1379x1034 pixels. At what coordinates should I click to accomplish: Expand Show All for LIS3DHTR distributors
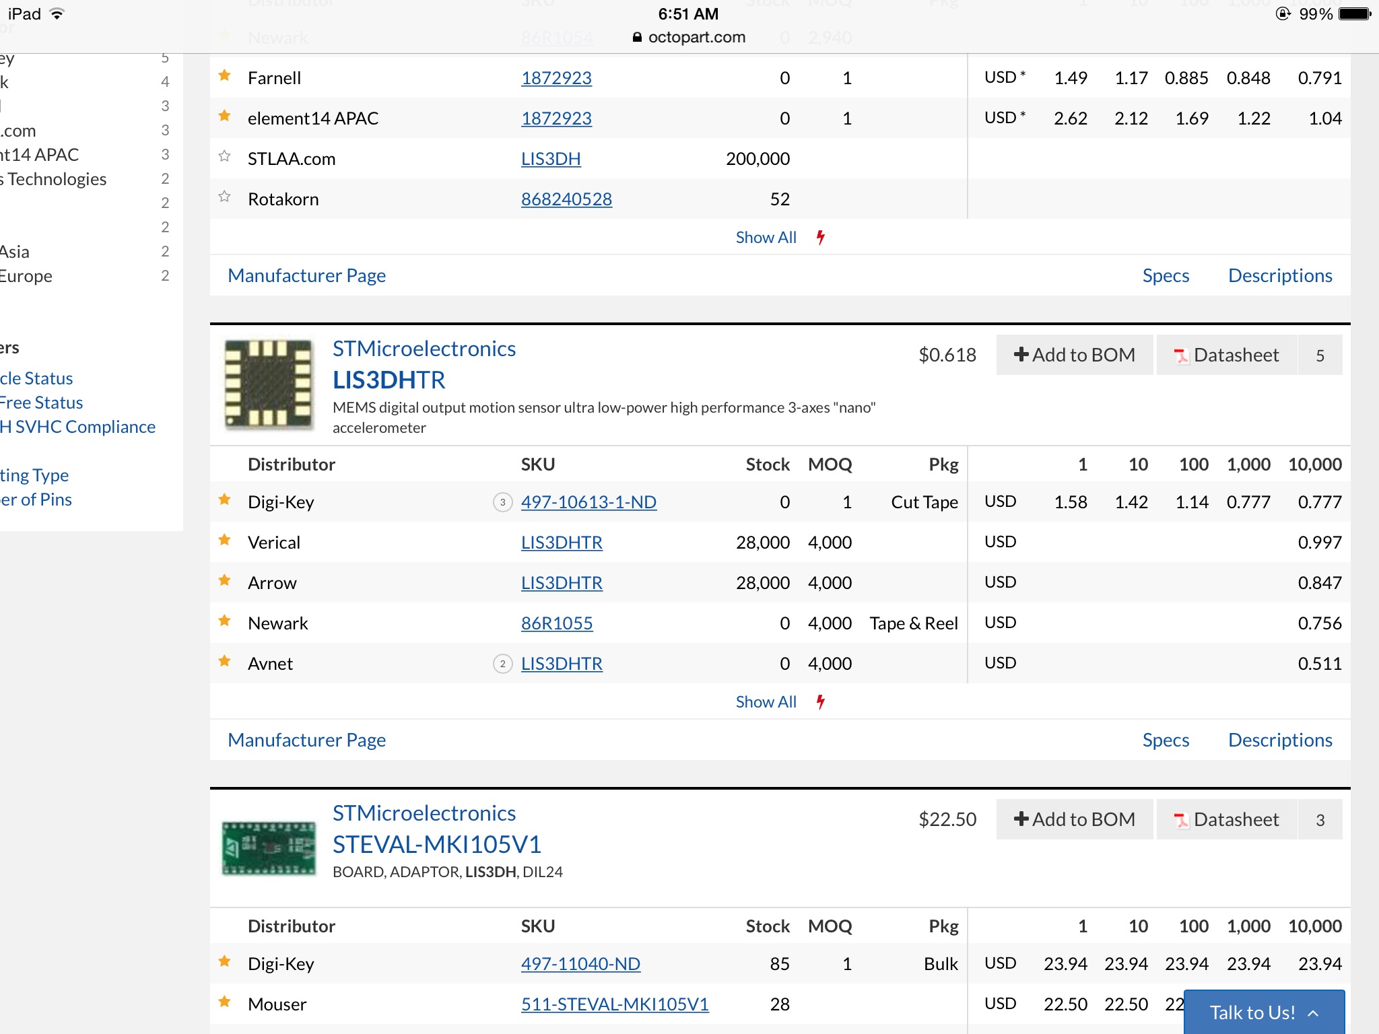tap(766, 702)
